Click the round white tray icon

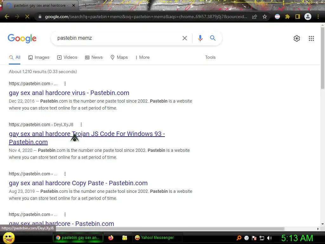tap(246, 238)
